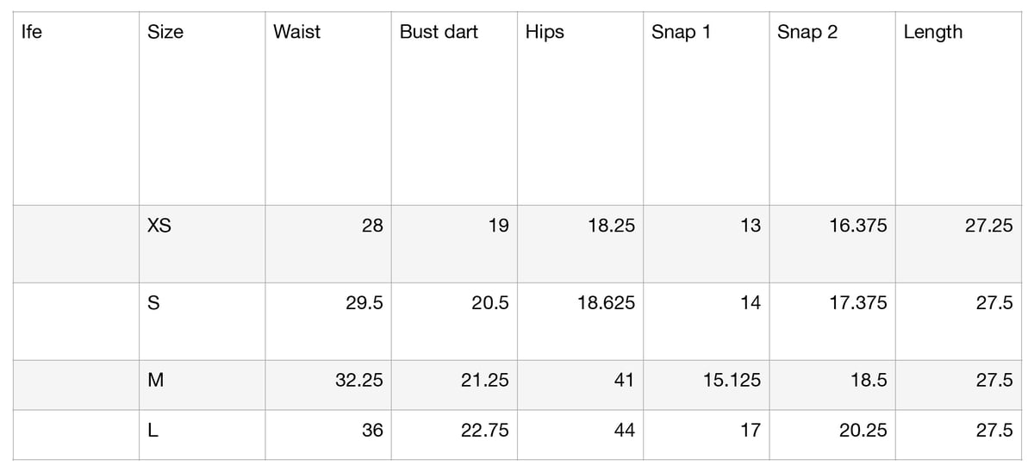
Task: Select the L size cell
Action: (202, 435)
